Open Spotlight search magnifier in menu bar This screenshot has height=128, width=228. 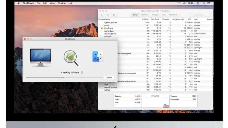pos(204,3)
